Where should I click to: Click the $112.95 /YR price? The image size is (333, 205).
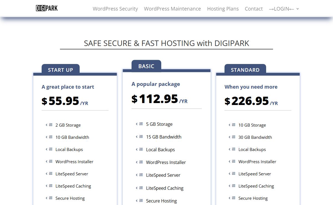160,99
